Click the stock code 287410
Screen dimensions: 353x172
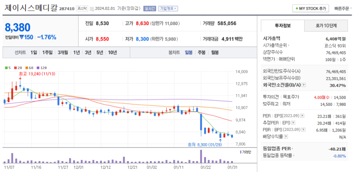click(67, 9)
